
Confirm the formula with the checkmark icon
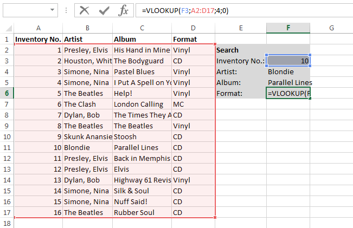click(x=104, y=10)
